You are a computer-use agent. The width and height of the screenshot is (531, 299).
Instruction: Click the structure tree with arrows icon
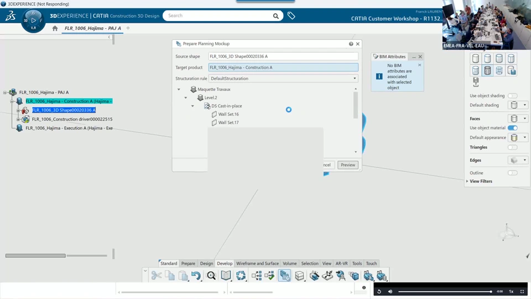tap(256, 275)
